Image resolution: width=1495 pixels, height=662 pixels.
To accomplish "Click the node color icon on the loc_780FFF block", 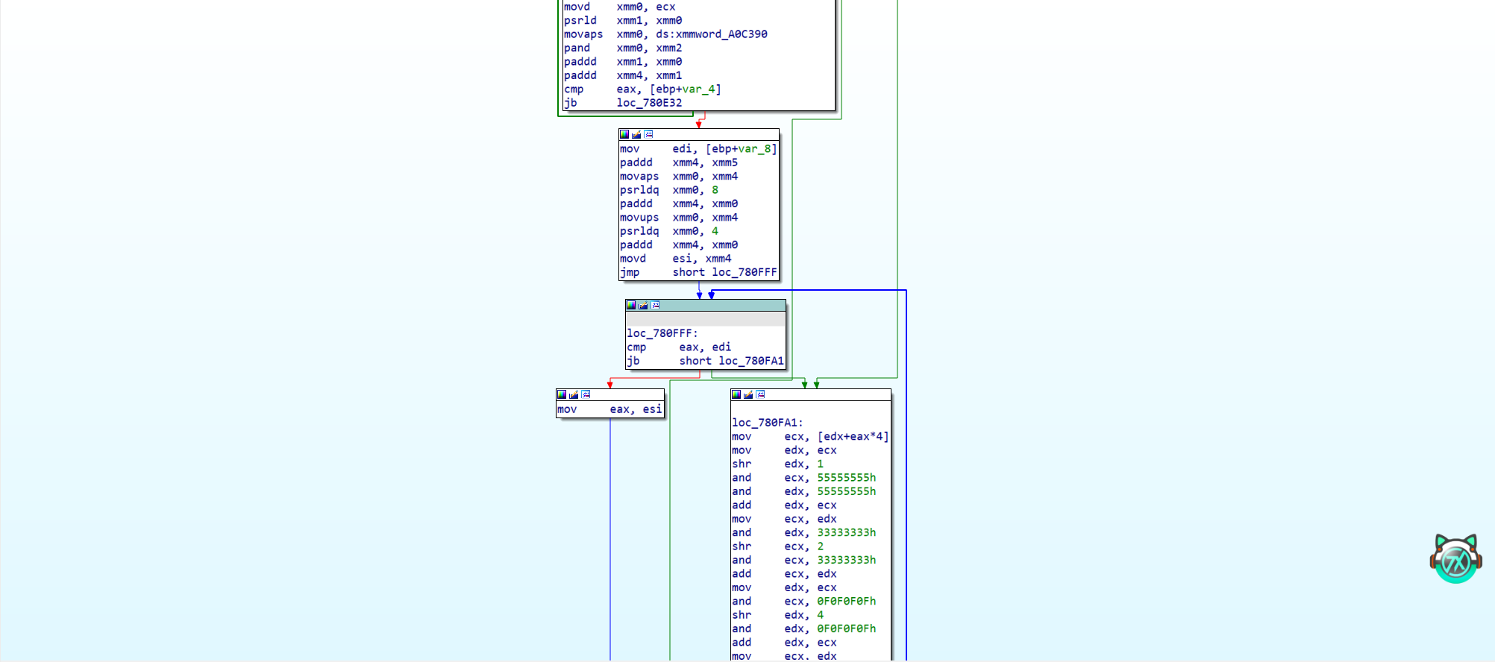I will pyautogui.click(x=631, y=305).
